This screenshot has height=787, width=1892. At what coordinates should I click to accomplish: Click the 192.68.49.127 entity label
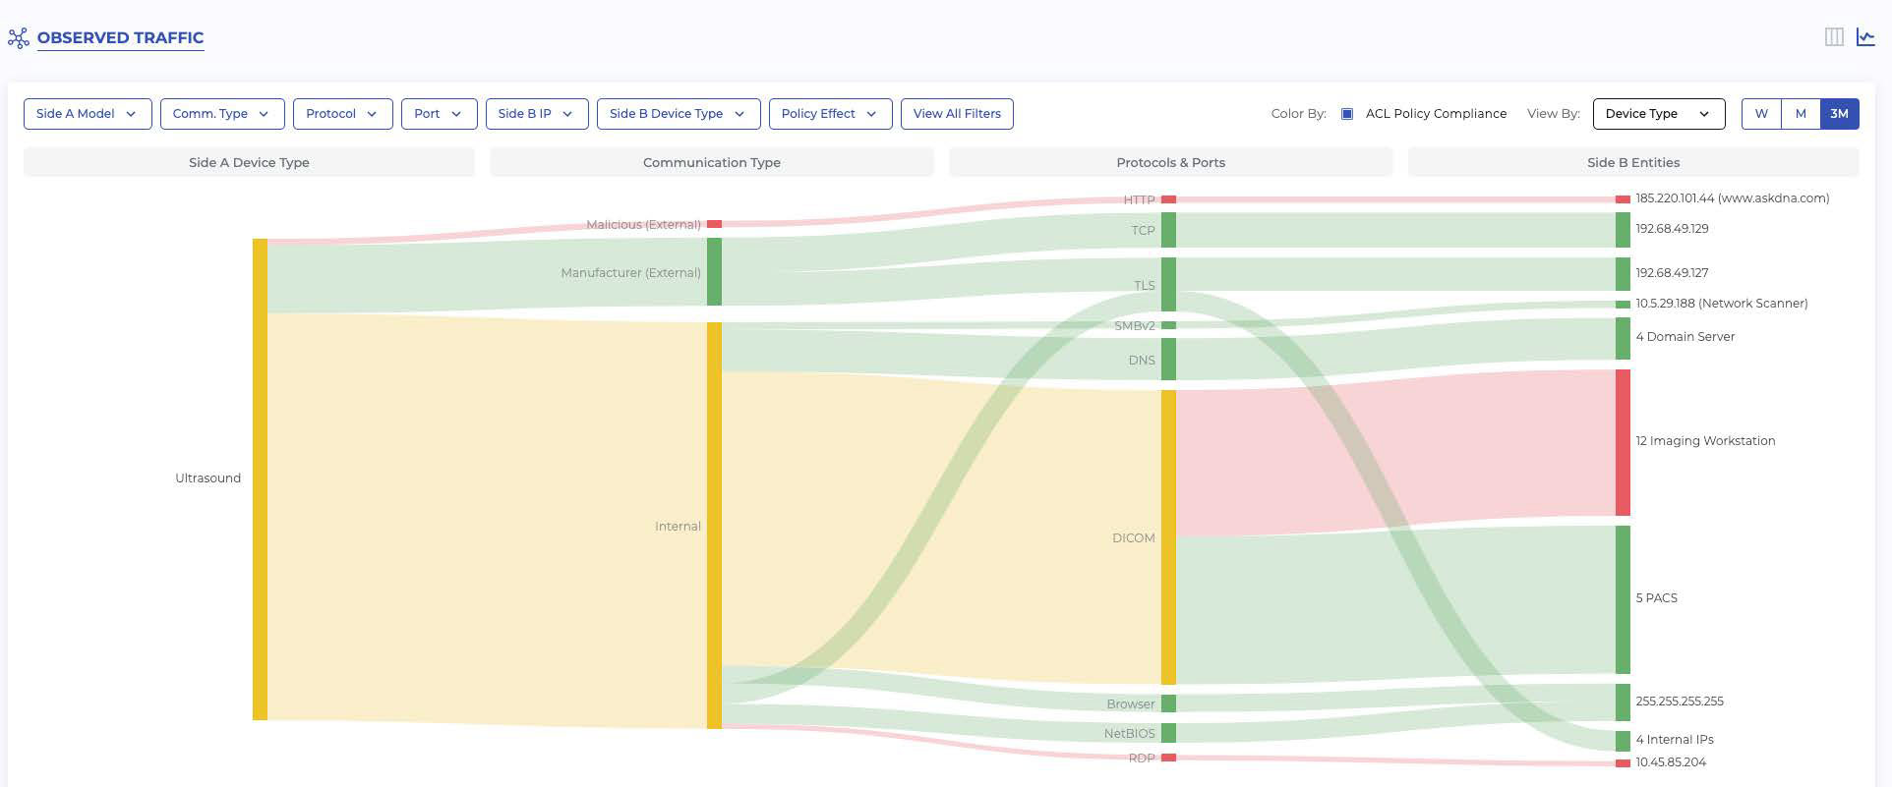click(x=1672, y=273)
